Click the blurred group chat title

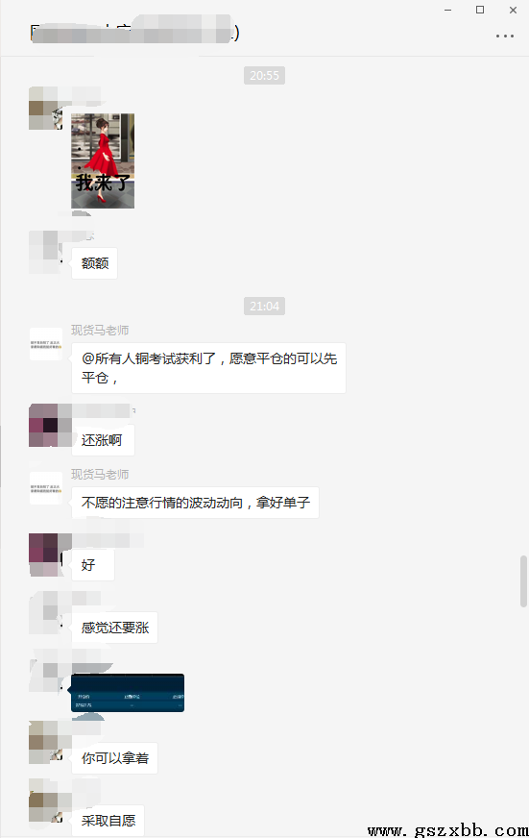click(x=135, y=33)
